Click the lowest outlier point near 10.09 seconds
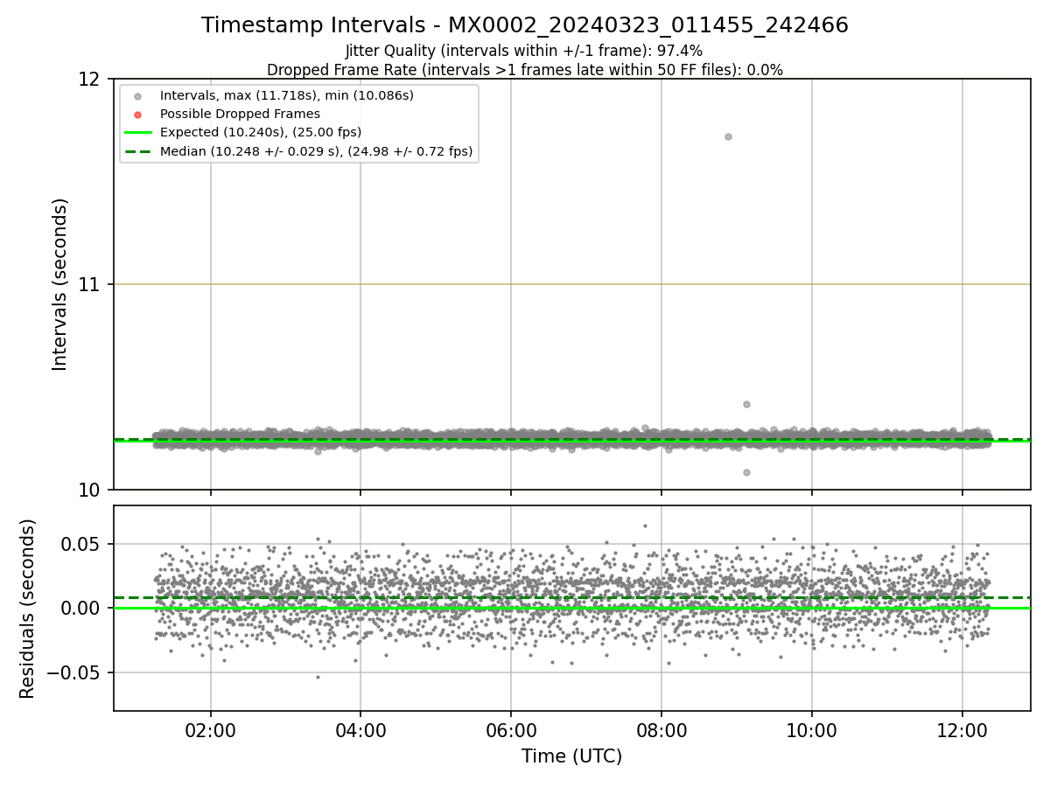Viewport: 1050px width, 787px height. click(x=746, y=472)
